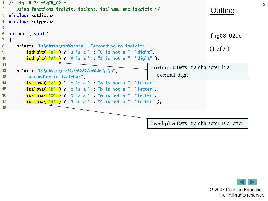Click the "8 is not a " string
The image size is (268, 201).
(x=114, y=52)
